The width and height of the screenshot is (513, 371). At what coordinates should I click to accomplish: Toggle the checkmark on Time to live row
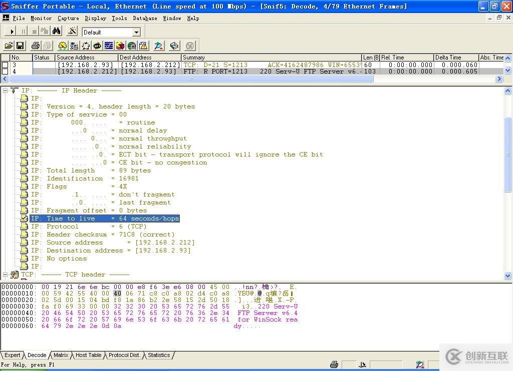24,218
